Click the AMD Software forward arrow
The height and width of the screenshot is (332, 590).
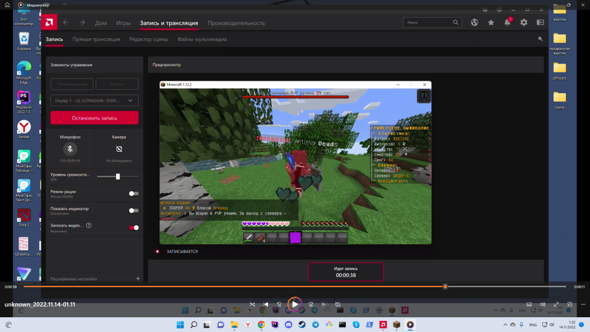coord(82,22)
